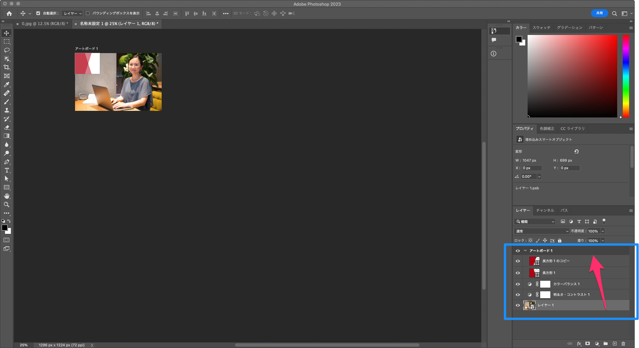The image size is (639, 348).
Task: Select the Crop tool
Action: tap(7, 67)
